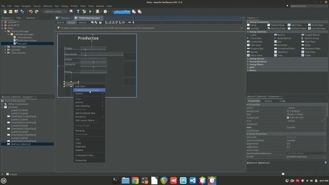
Task: Click the Save All toolbar icon
Action: [x=22, y=11]
